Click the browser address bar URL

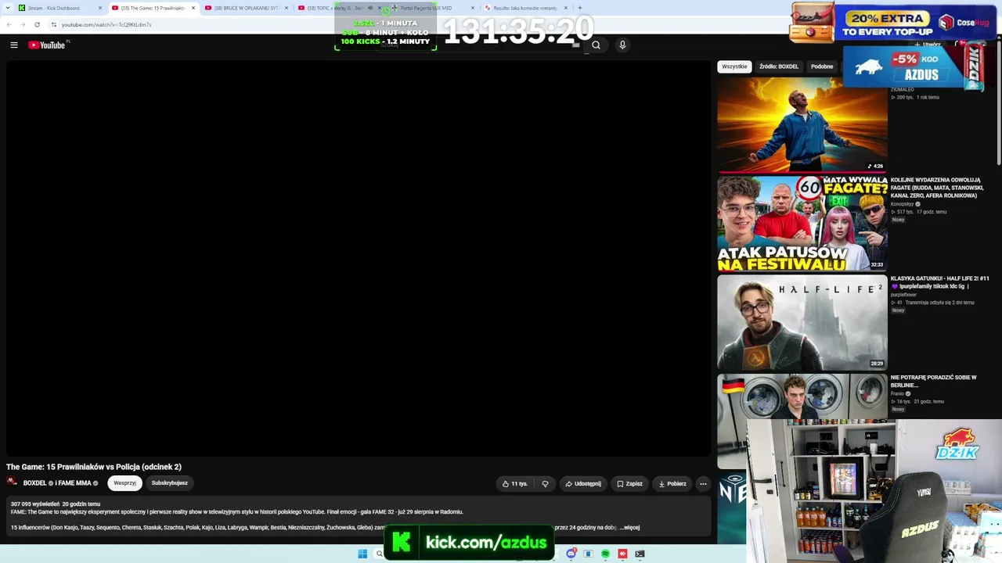(106, 24)
